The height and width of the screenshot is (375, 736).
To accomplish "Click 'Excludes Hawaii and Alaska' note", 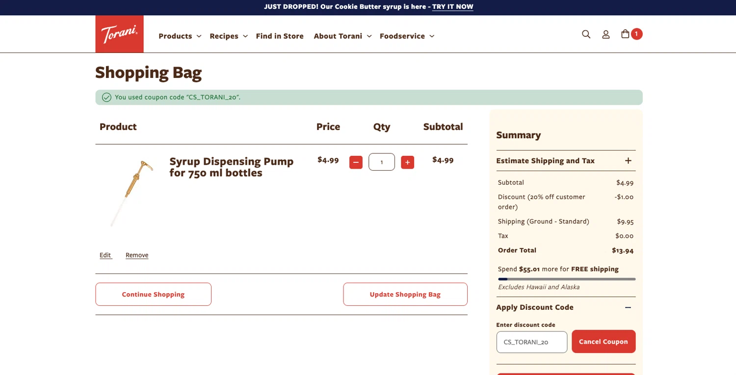I will tap(539, 287).
